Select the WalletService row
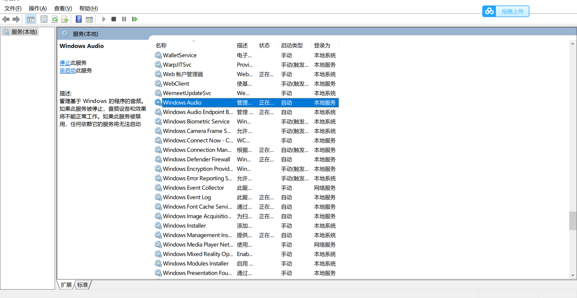The height and width of the screenshot is (298, 577). click(246, 55)
